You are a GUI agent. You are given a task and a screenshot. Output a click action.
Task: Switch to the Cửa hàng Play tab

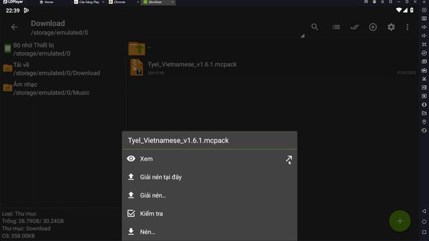(89, 2)
